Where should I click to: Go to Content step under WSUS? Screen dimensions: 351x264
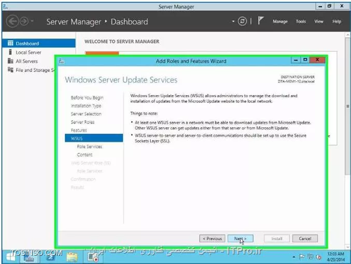[x=84, y=155]
